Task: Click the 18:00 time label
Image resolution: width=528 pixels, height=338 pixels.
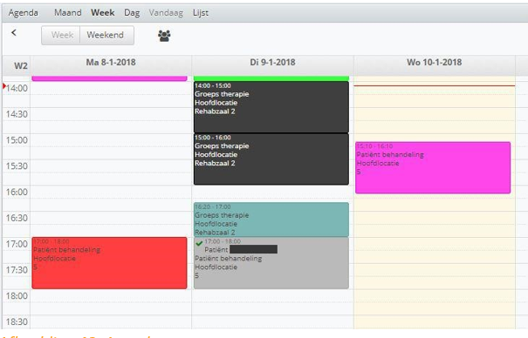Action: click(x=17, y=296)
